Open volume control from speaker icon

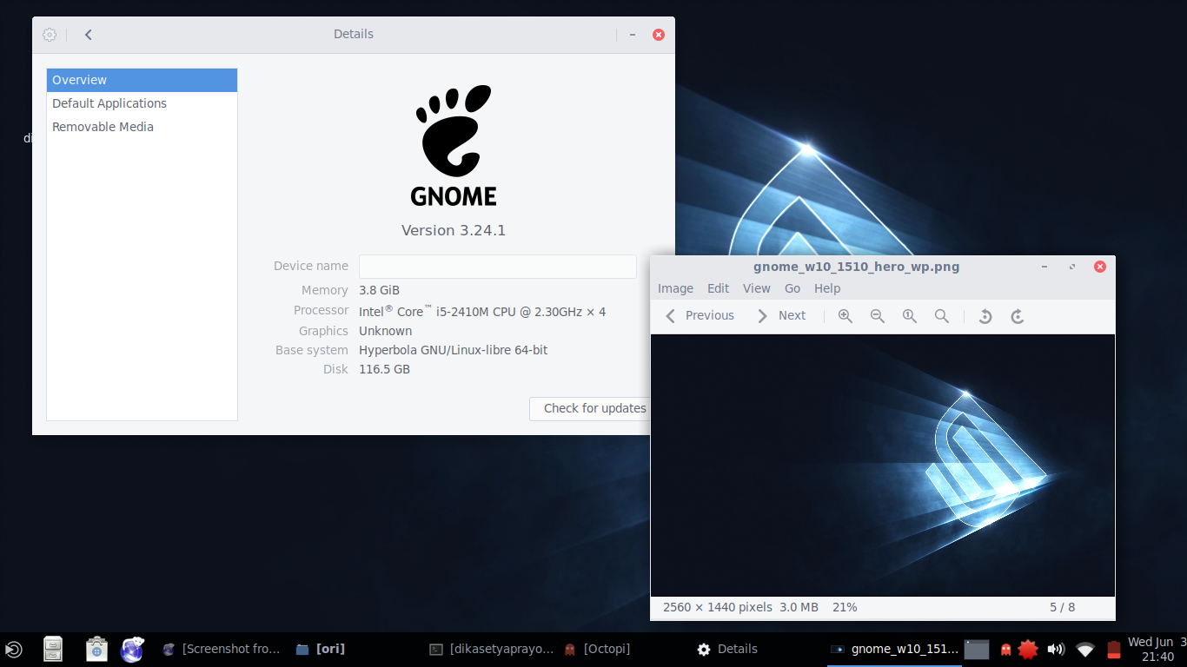click(1056, 650)
